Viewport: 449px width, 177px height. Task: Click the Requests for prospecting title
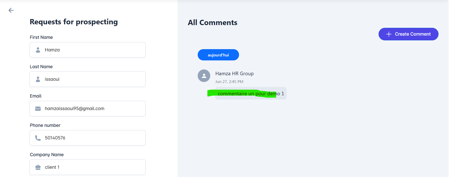[74, 22]
